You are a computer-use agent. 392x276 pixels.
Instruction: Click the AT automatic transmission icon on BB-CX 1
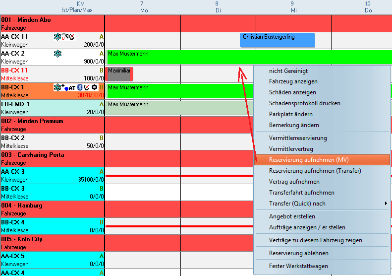click(71, 88)
